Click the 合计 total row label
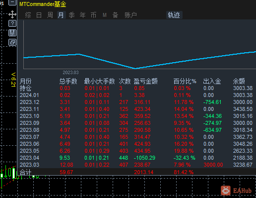 pyautogui.click(x=25, y=172)
